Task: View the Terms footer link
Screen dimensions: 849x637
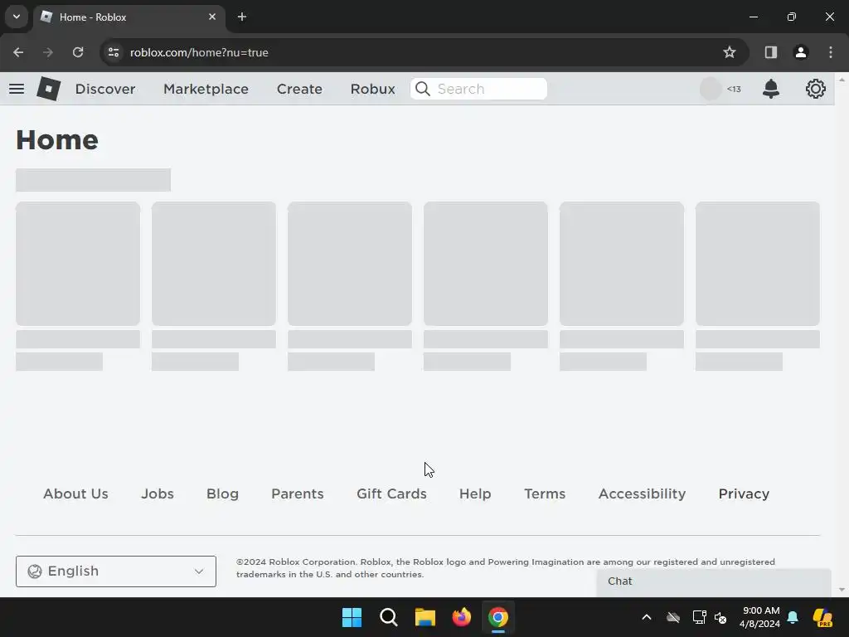Action: 545,494
